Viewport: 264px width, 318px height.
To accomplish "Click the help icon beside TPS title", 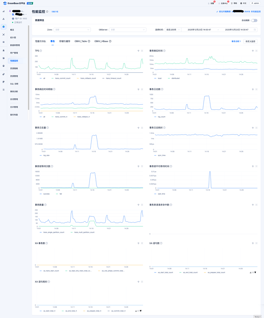I will coord(41,51).
